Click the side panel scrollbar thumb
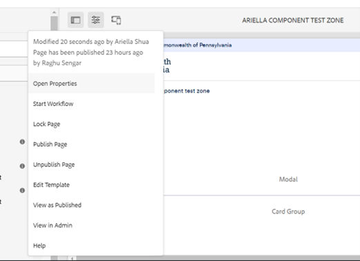 tap(54, 23)
